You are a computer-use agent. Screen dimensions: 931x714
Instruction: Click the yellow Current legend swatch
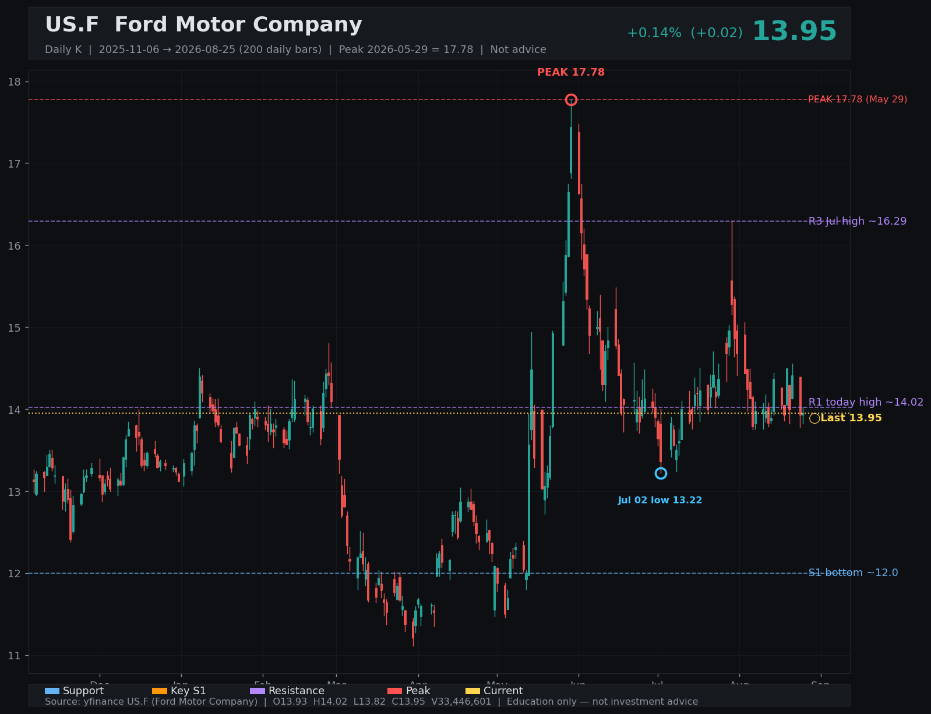tap(473, 691)
